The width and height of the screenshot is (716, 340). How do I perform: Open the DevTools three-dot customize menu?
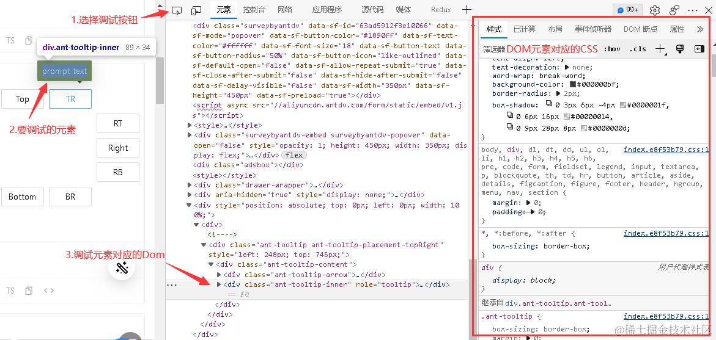coord(692,10)
